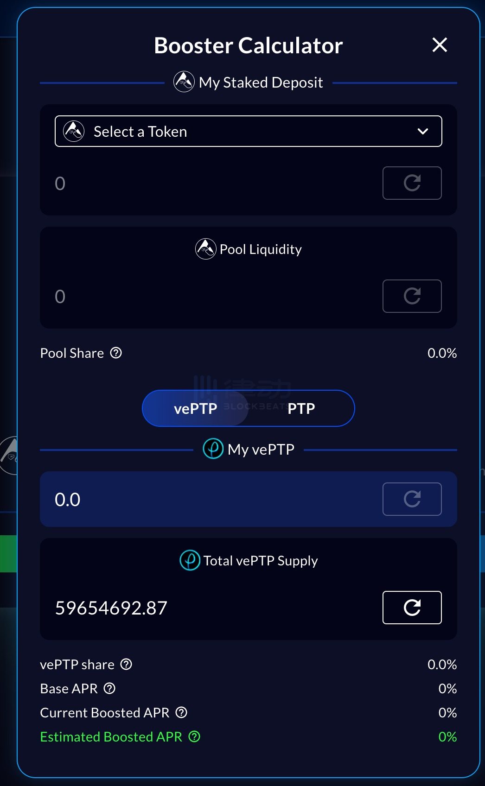Click the Estimated Boosted APR label
Image resolution: width=485 pixels, height=786 pixels.
pos(111,737)
